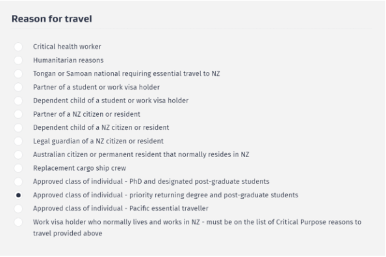Screen dimensions: 386x257
Task: Click the 'Humanitarian reasons' label text
Action: [x=68, y=60]
